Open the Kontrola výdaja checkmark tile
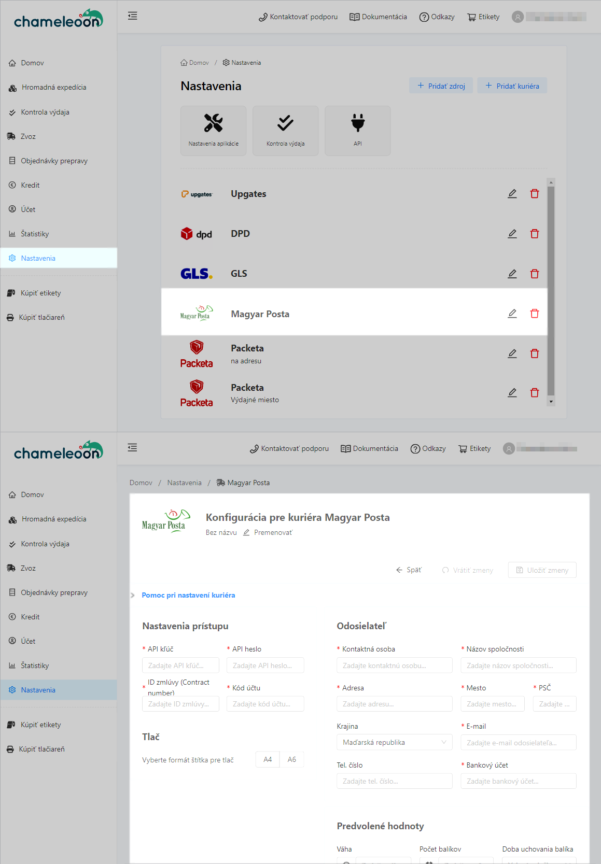Image resolution: width=601 pixels, height=864 pixels. click(x=285, y=131)
